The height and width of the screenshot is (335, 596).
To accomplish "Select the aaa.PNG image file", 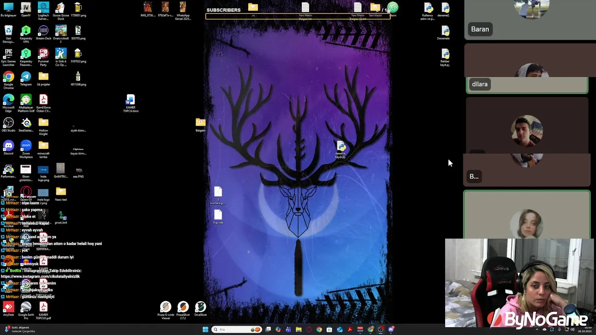I will (x=78, y=172).
